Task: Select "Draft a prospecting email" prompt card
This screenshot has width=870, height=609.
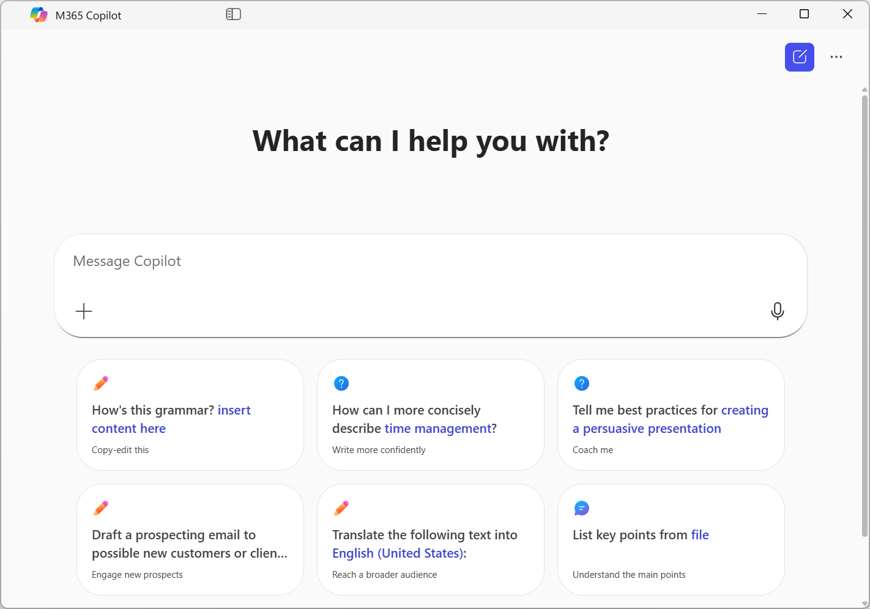Action: 190,540
